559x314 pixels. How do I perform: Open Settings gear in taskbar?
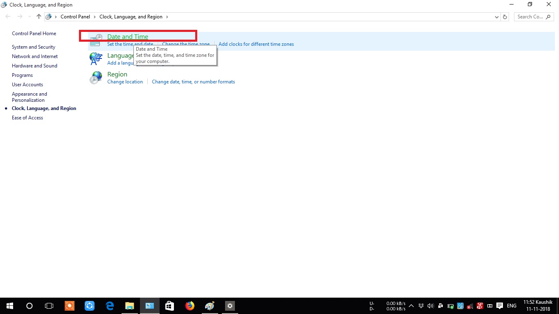coord(230,306)
